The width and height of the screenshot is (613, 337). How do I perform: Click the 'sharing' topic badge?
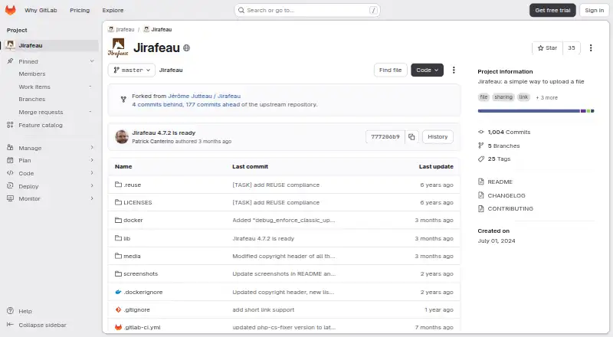503,97
